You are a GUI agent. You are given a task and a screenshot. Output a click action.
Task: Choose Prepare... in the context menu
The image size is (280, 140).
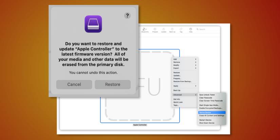185,78
